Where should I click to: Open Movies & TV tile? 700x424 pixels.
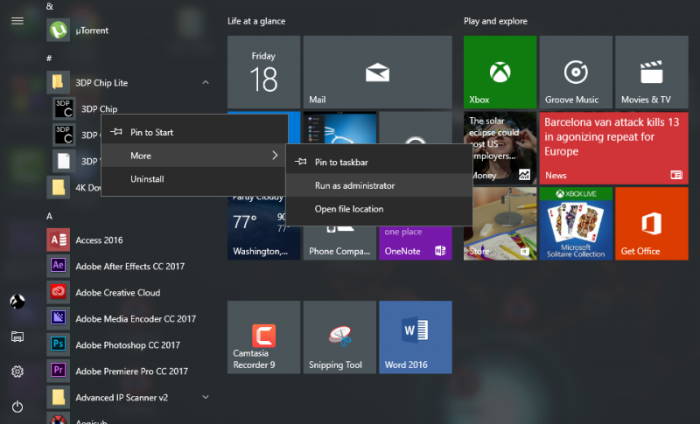pos(650,72)
